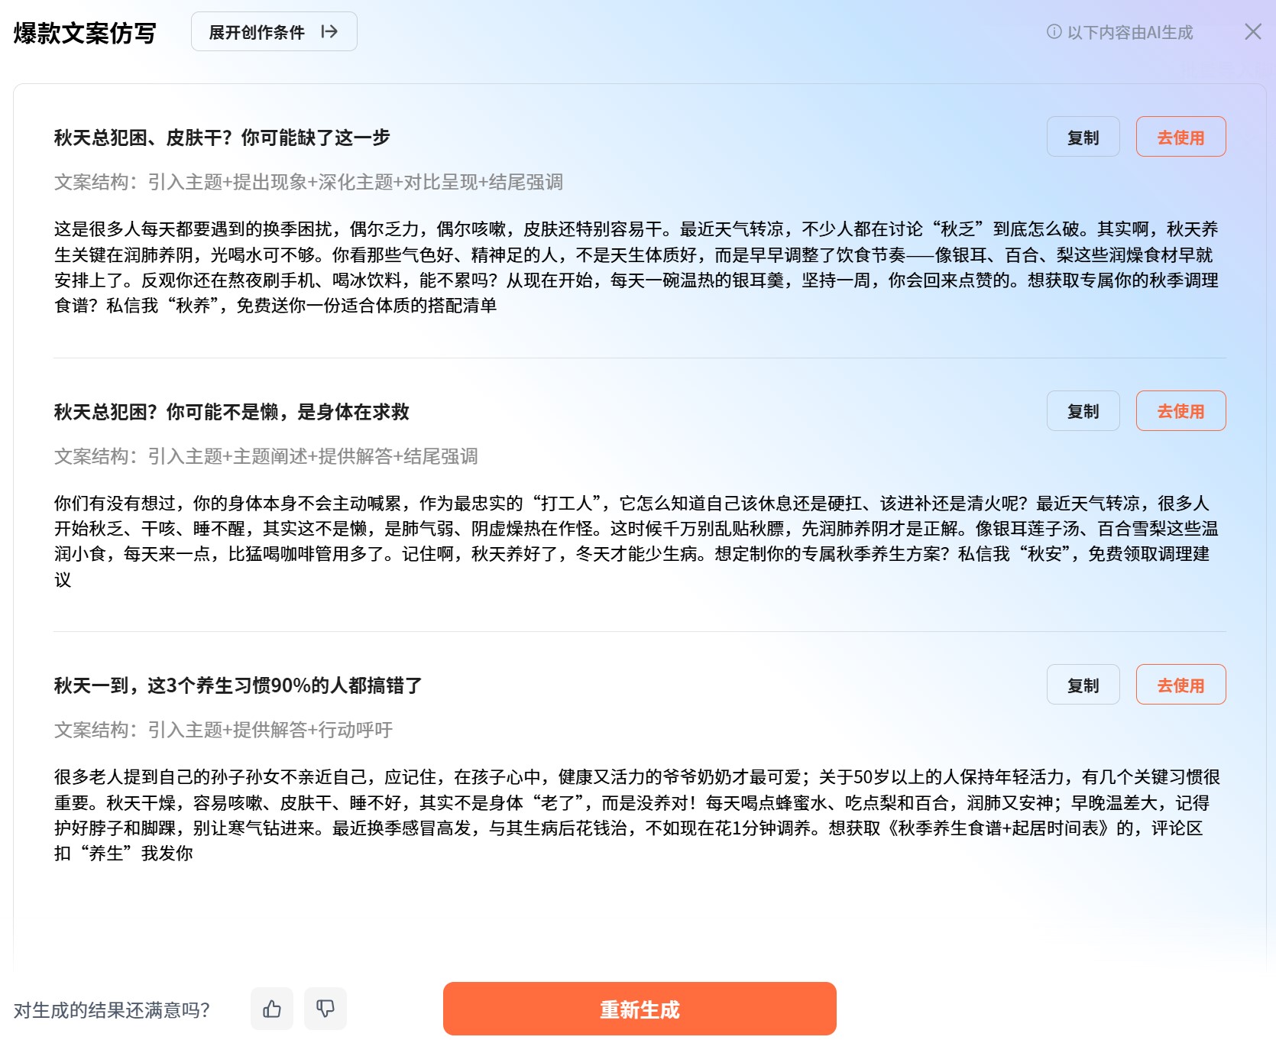Copy the third article about 3 个养生习惯
This screenshot has width=1276, height=1053.
[1083, 685]
